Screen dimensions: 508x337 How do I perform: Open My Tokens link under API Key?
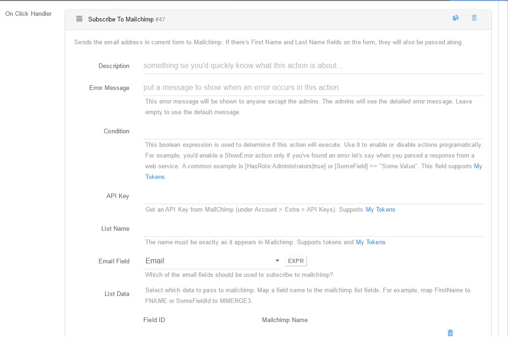pyautogui.click(x=381, y=210)
